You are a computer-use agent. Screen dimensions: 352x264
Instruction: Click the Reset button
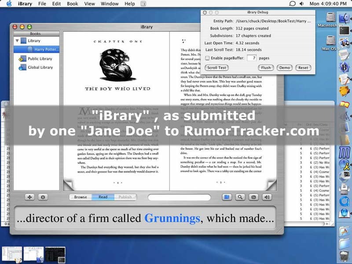coord(303,68)
